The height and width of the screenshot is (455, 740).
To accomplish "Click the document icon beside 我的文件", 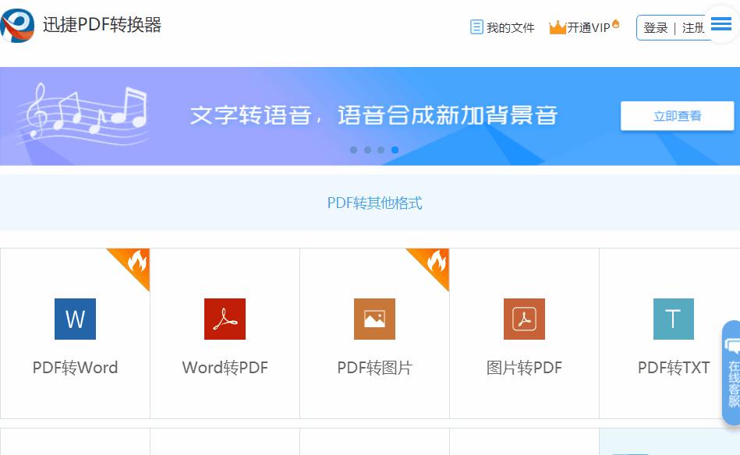I will point(476,26).
